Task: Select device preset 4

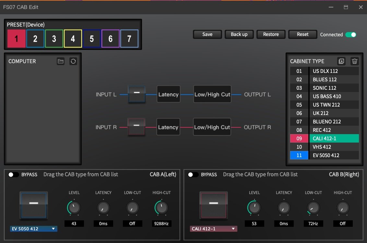Action: 73,39
